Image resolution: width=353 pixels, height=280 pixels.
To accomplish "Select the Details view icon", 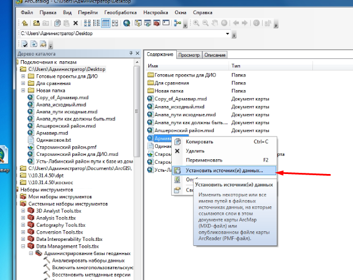I will (106, 23).
